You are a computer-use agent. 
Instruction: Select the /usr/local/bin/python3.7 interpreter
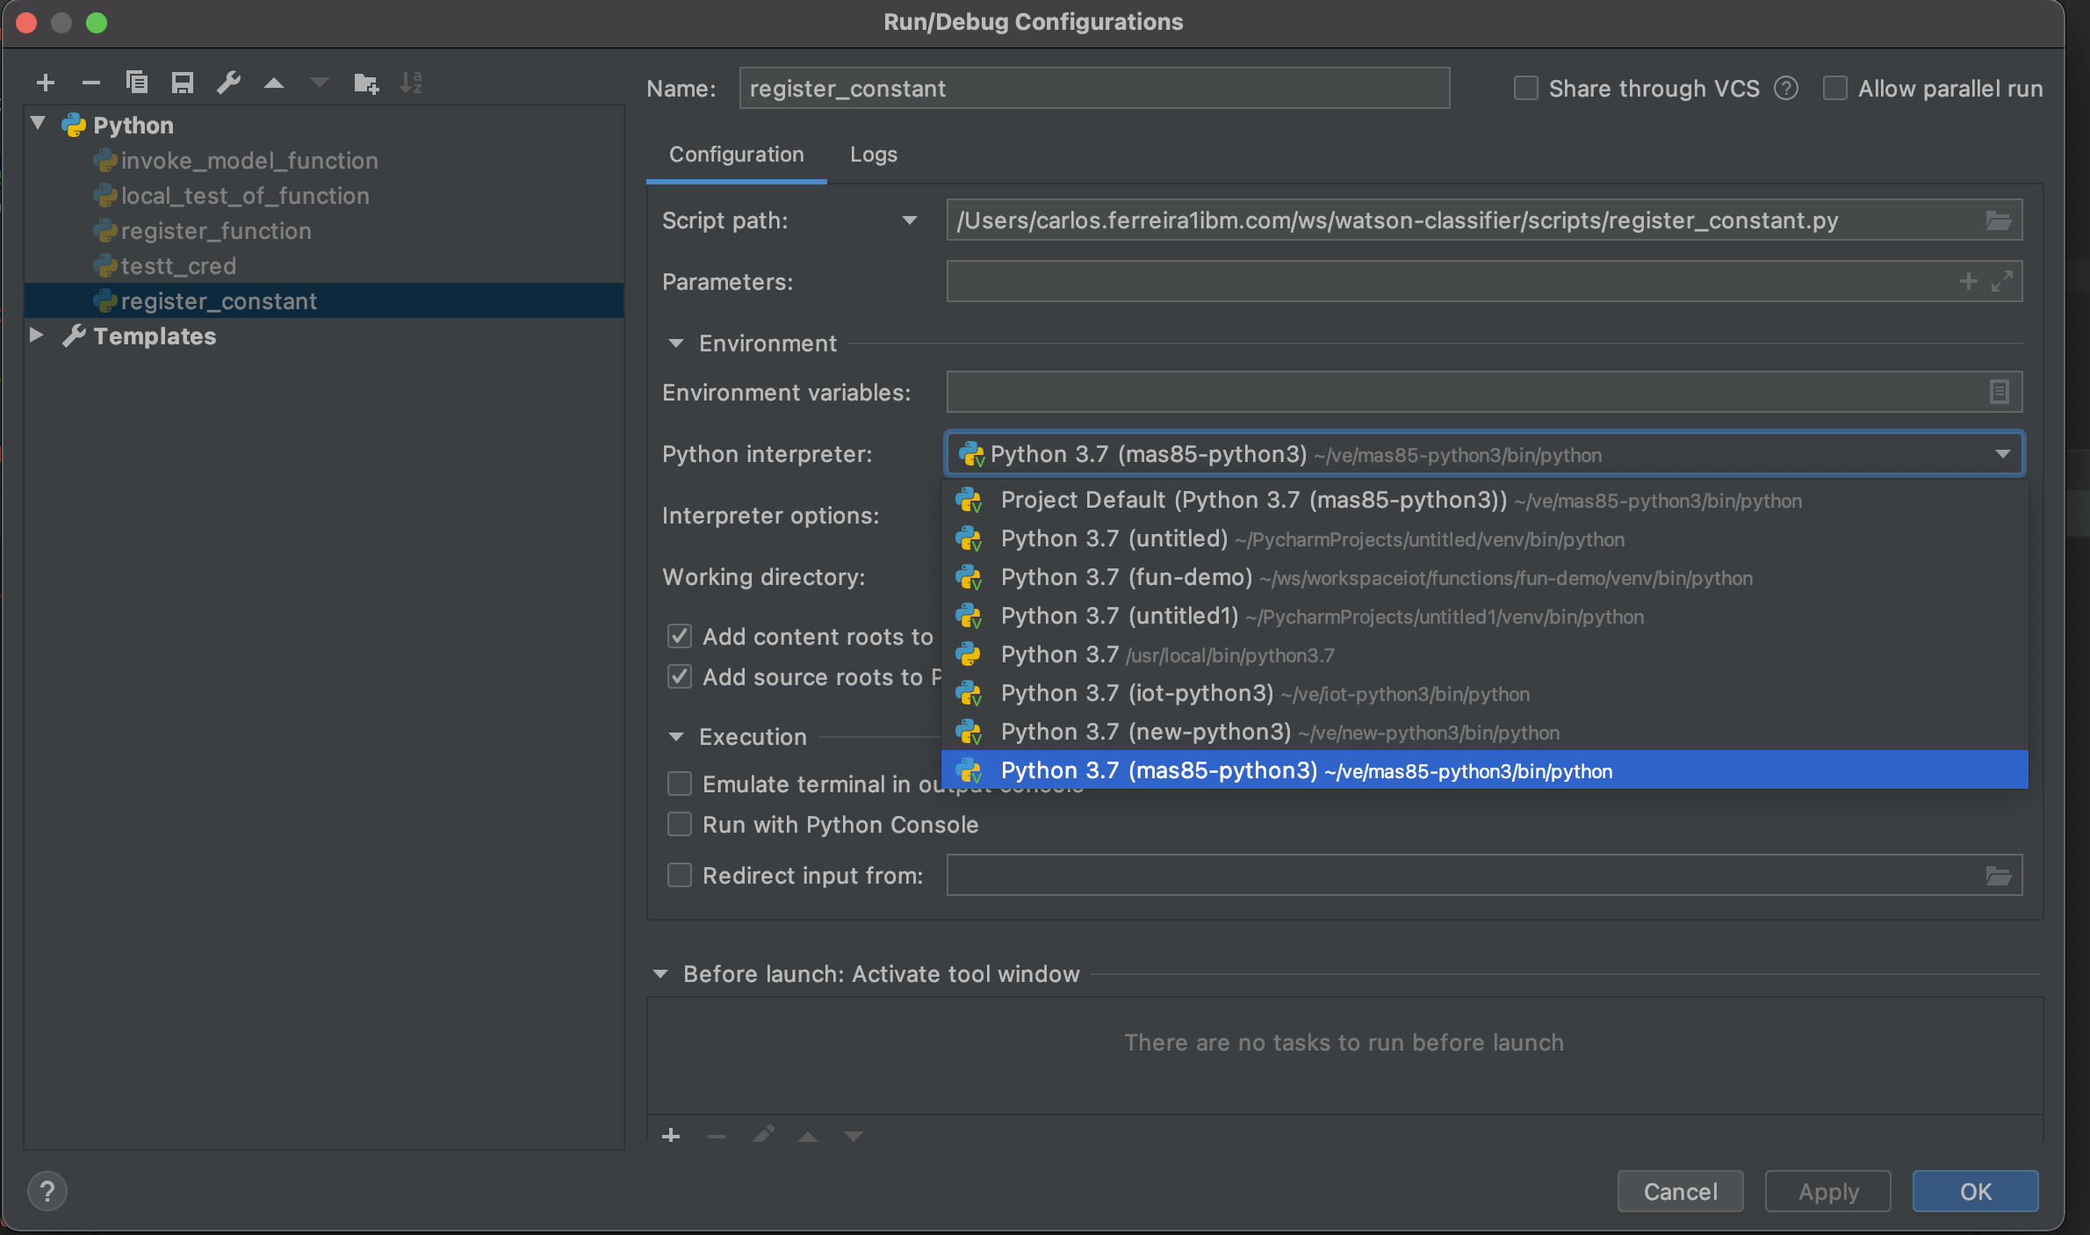(1484, 654)
